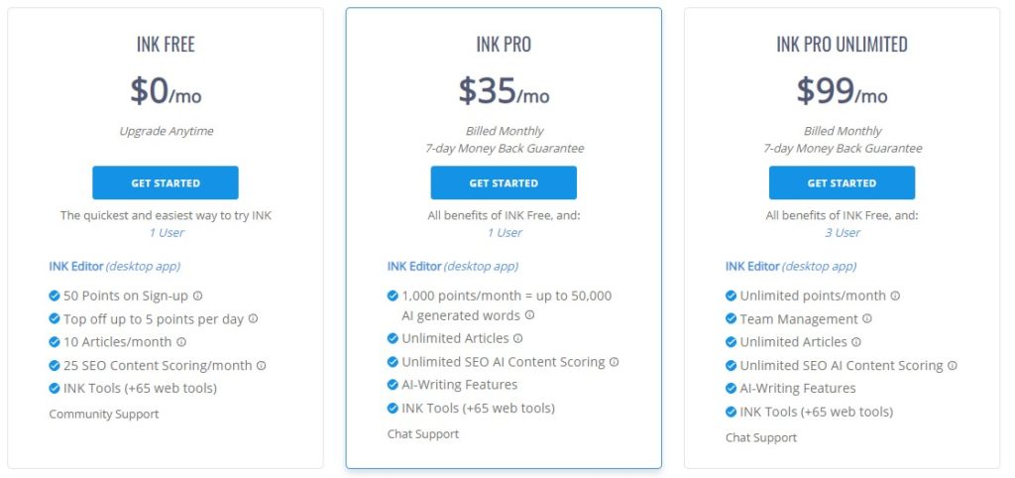Click info icon beside 50 Points on Sign-up
1015x478 pixels.
pyautogui.click(x=198, y=296)
